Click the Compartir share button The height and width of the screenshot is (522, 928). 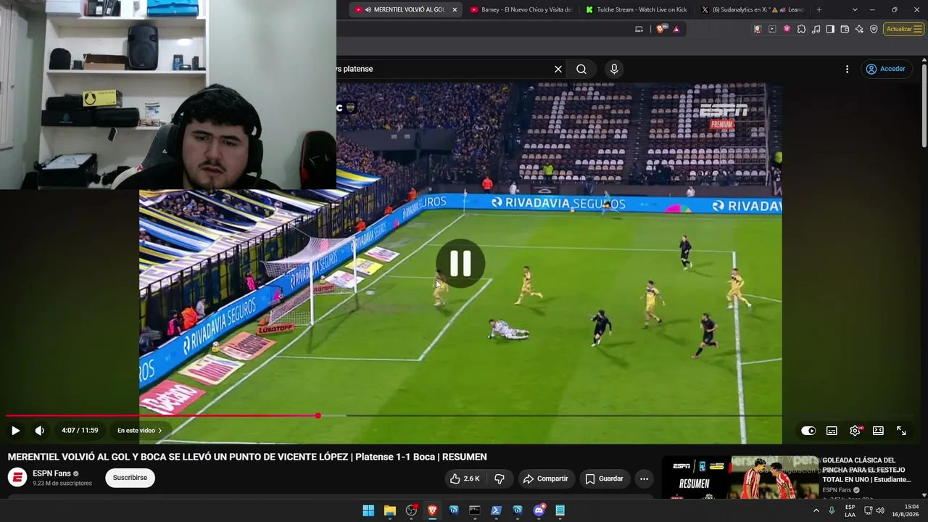[545, 478]
